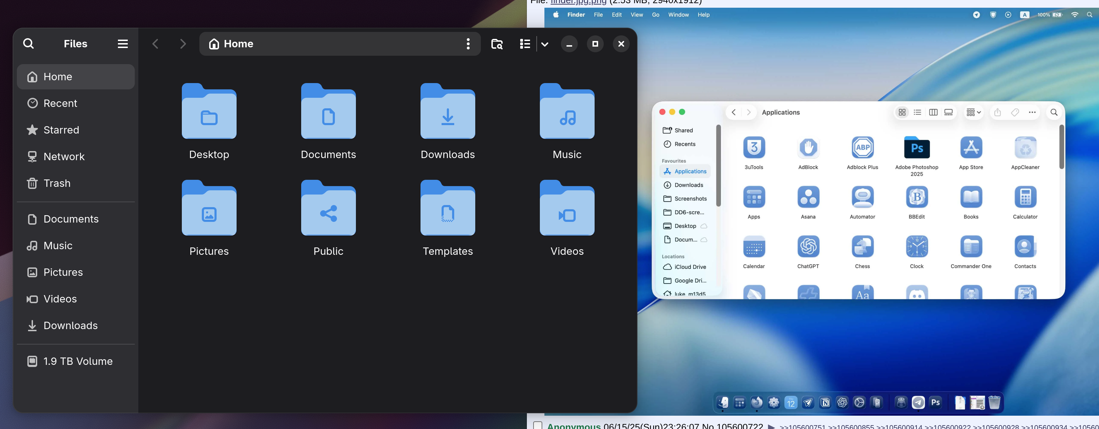Open the Go menu in menu bar

coord(655,15)
